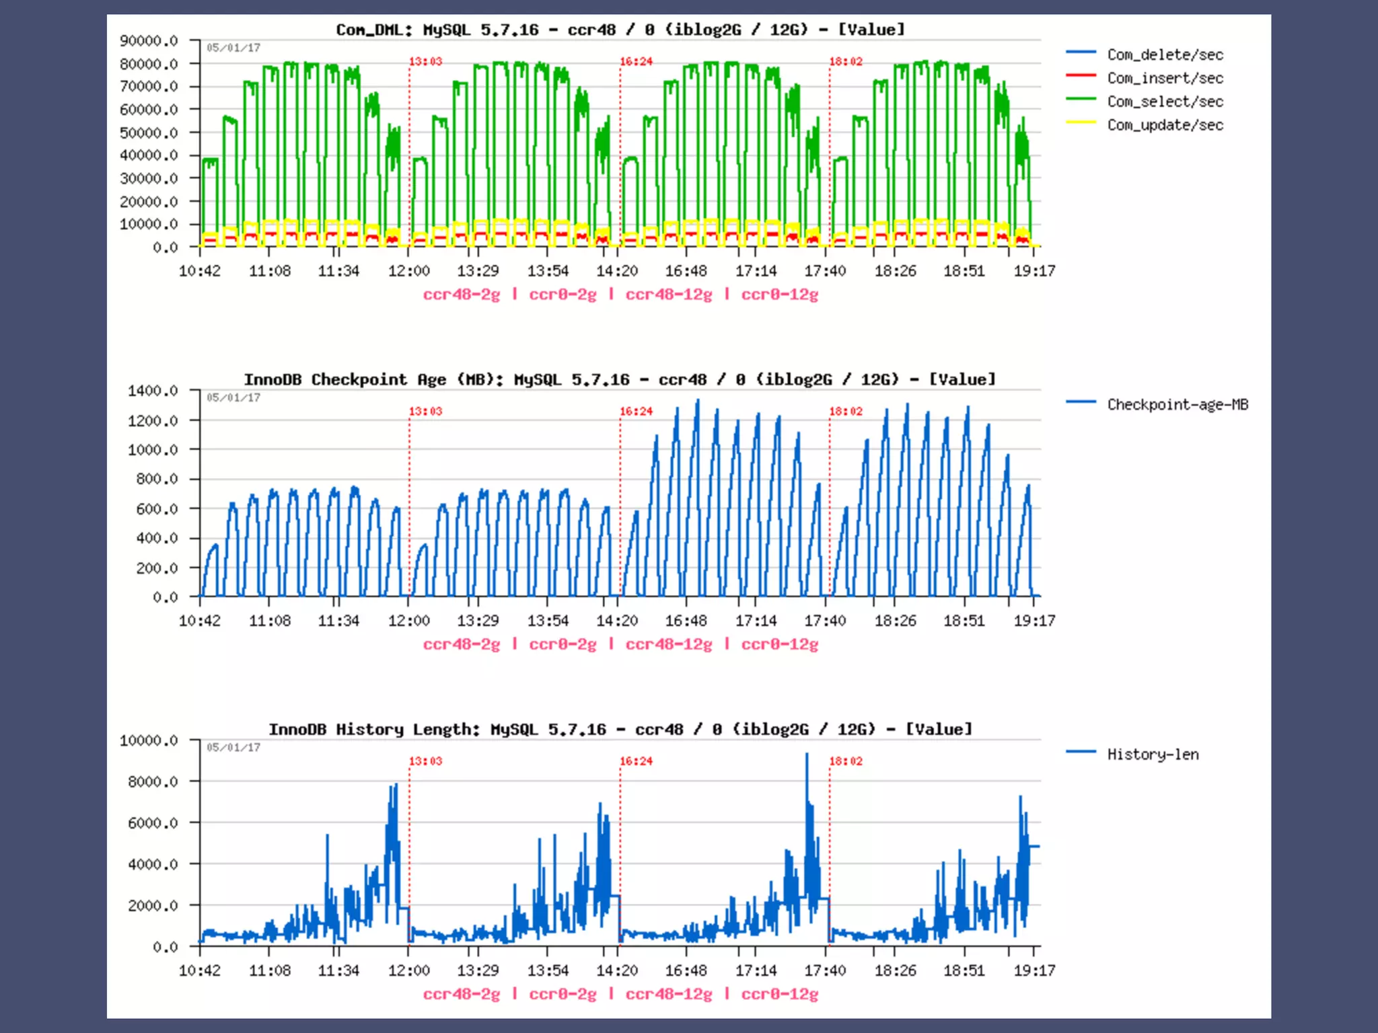Click the Com_delete/sec blue legend swatch
Image resolution: width=1378 pixels, height=1033 pixels.
pyautogui.click(x=1081, y=52)
